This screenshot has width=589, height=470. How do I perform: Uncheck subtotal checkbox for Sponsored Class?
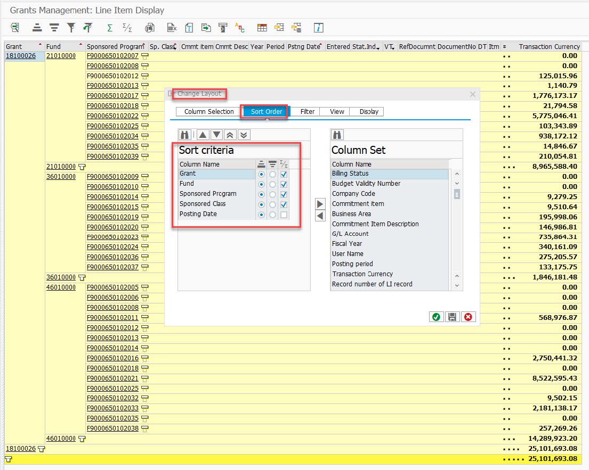(x=284, y=205)
